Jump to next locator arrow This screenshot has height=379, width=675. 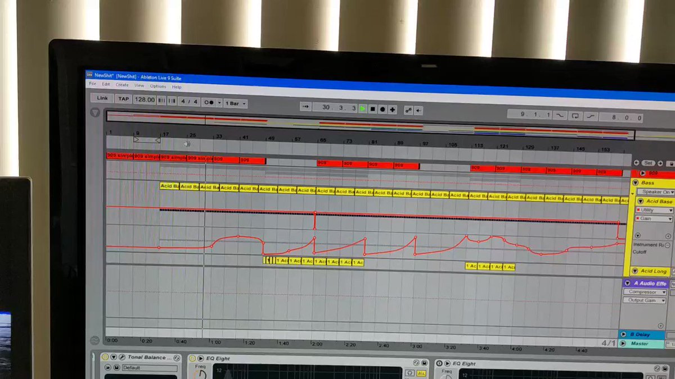pyautogui.click(x=659, y=163)
